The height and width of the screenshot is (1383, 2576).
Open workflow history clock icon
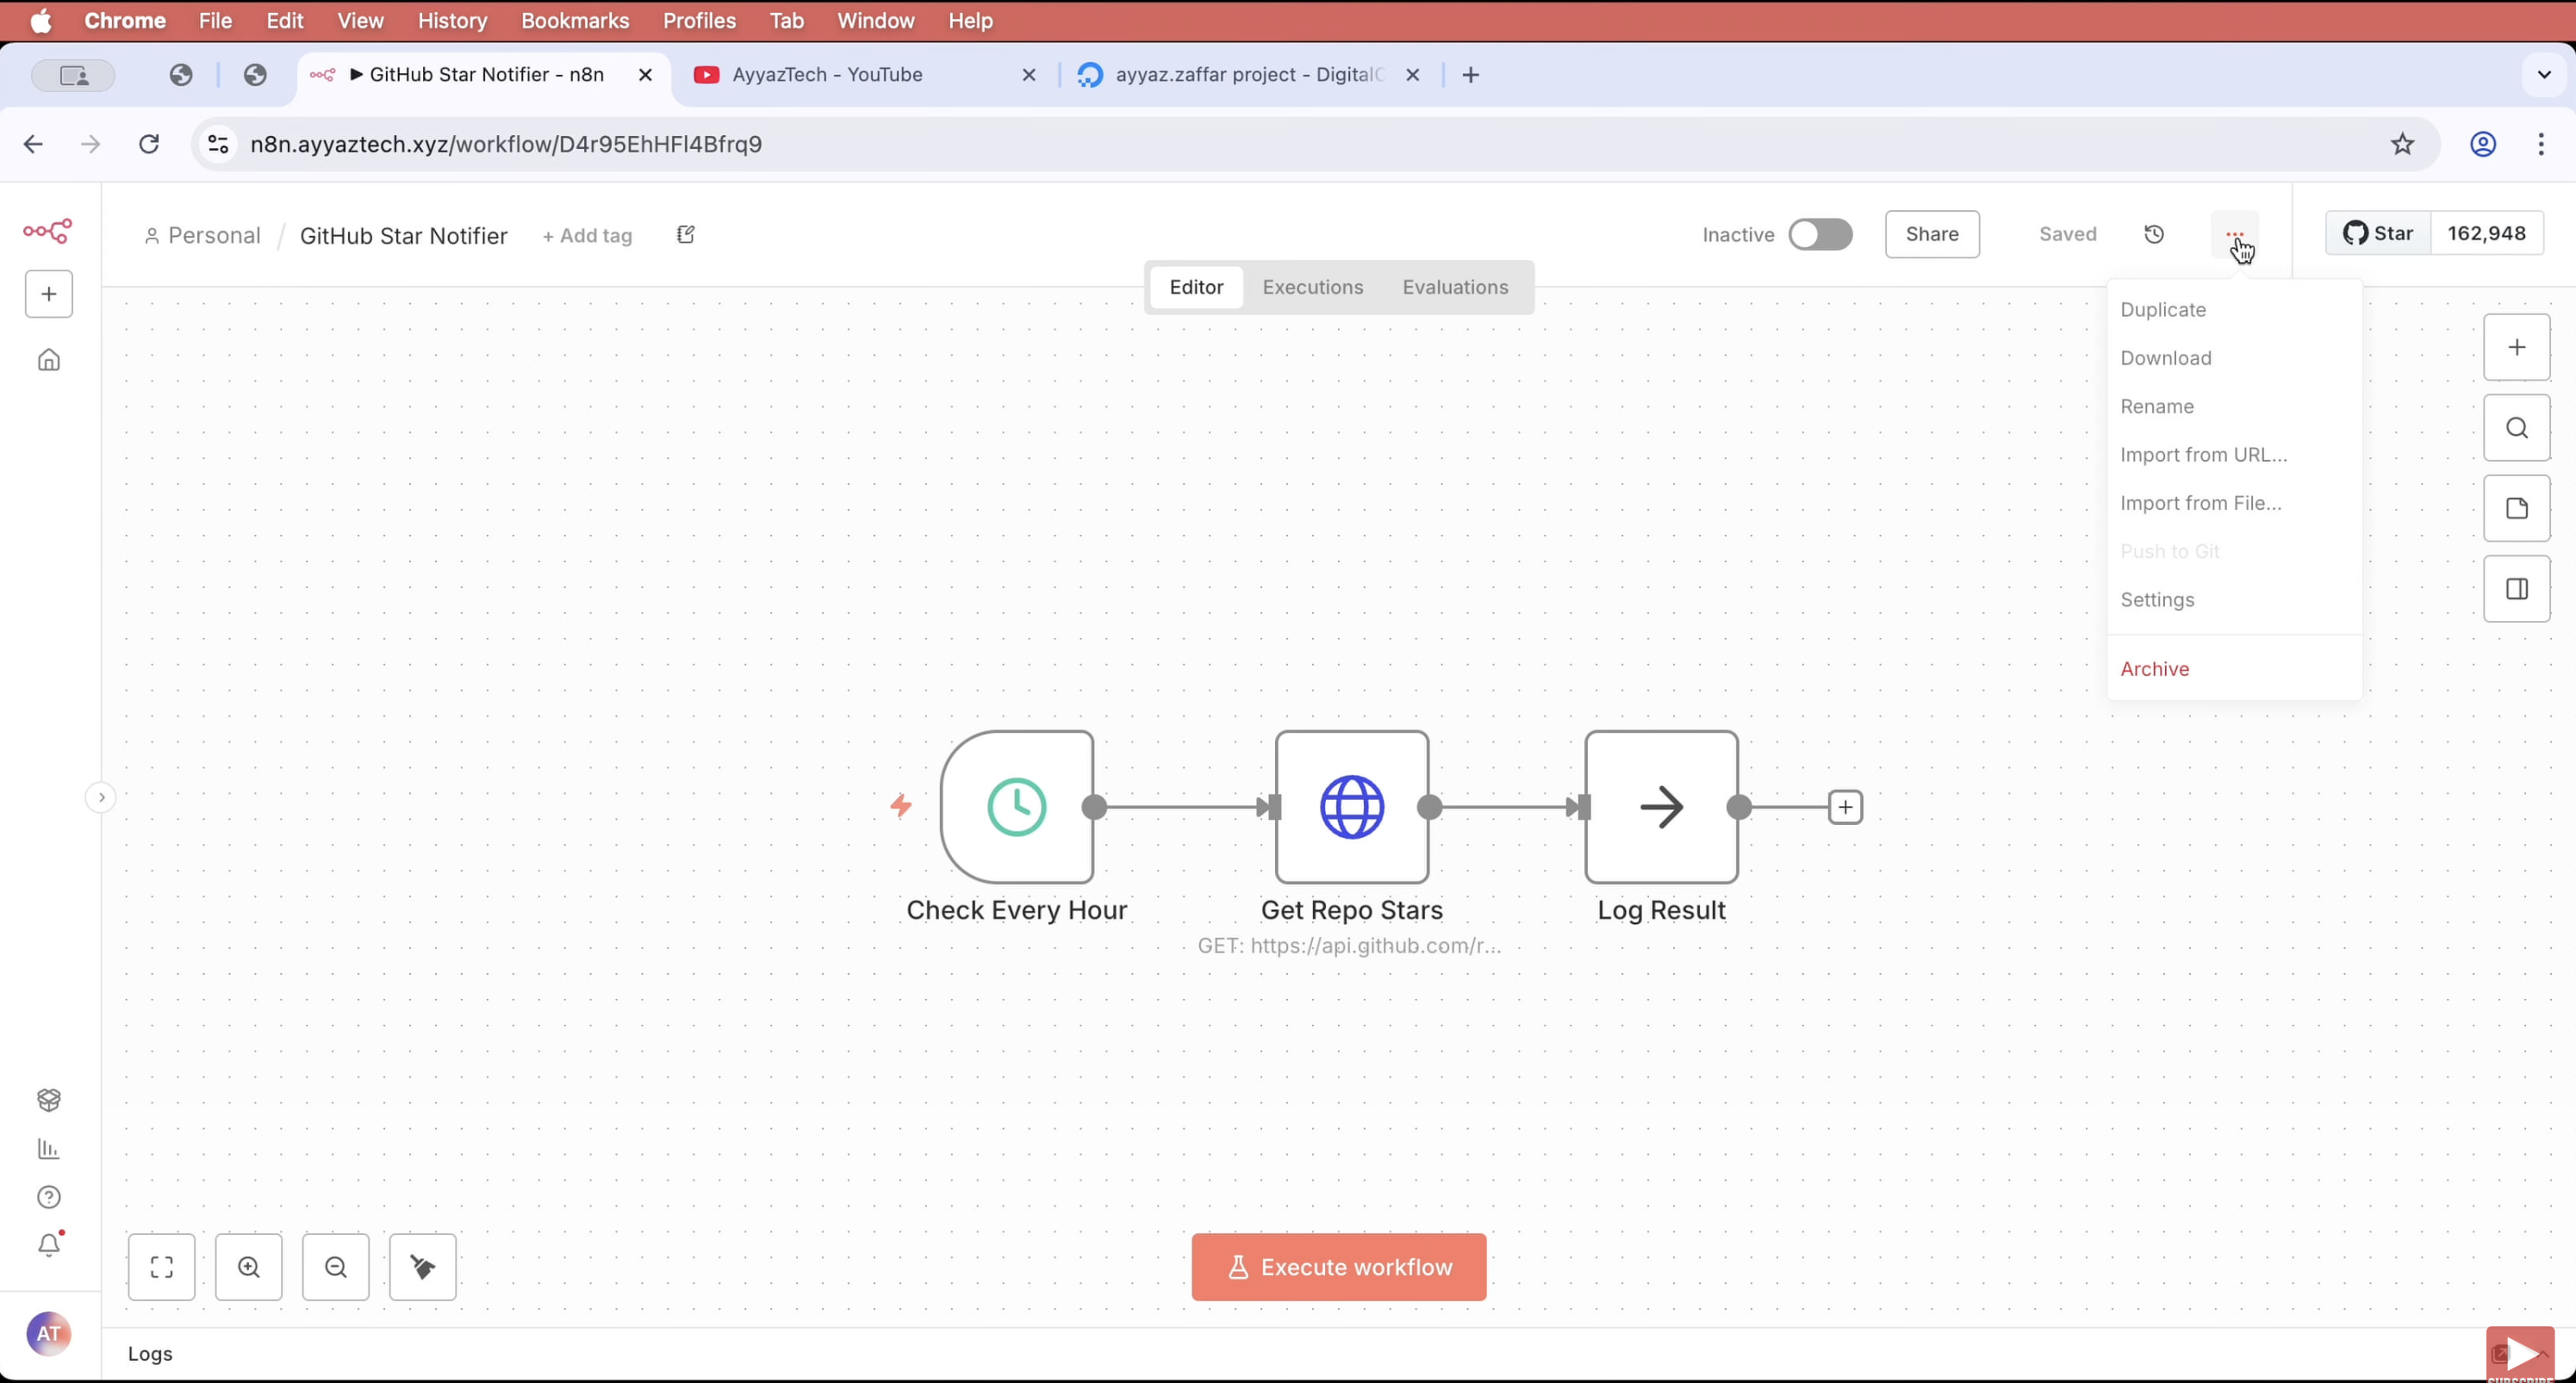[2154, 234]
